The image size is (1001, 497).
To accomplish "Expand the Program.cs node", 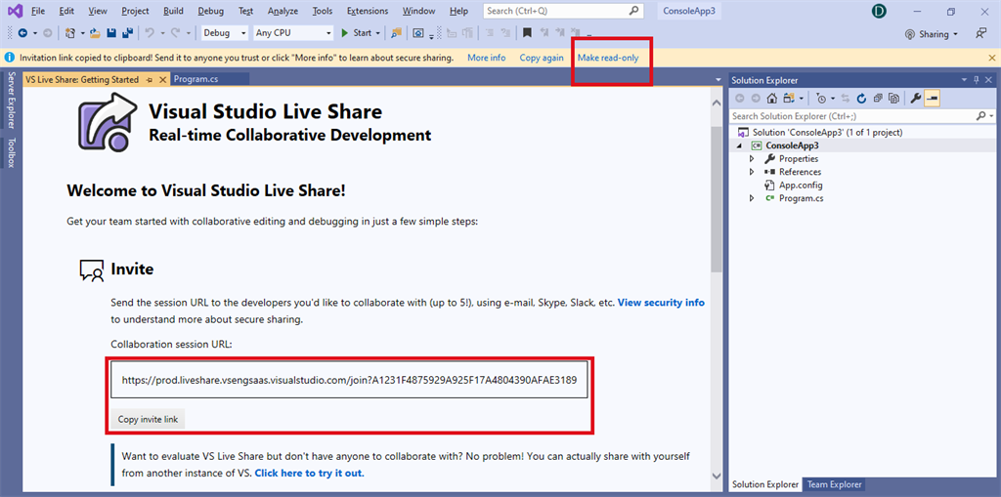I will point(752,199).
